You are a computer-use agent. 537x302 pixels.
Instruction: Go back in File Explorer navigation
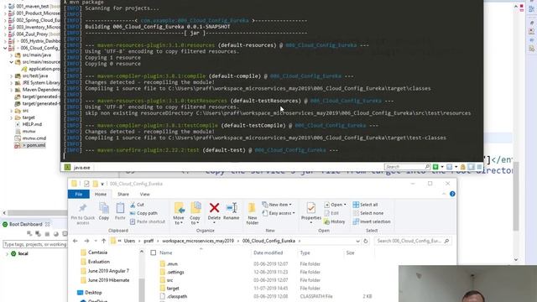pyautogui.click(x=76, y=241)
